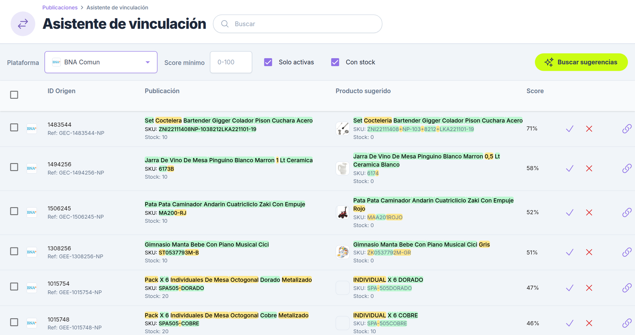The width and height of the screenshot is (635, 335).
Task: Open cocktail set product thumbnail
Action: pyautogui.click(x=342, y=129)
